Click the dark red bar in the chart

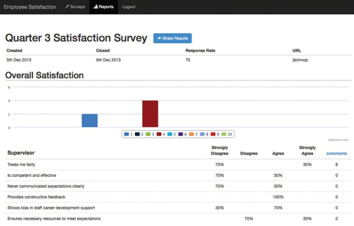[150, 114]
